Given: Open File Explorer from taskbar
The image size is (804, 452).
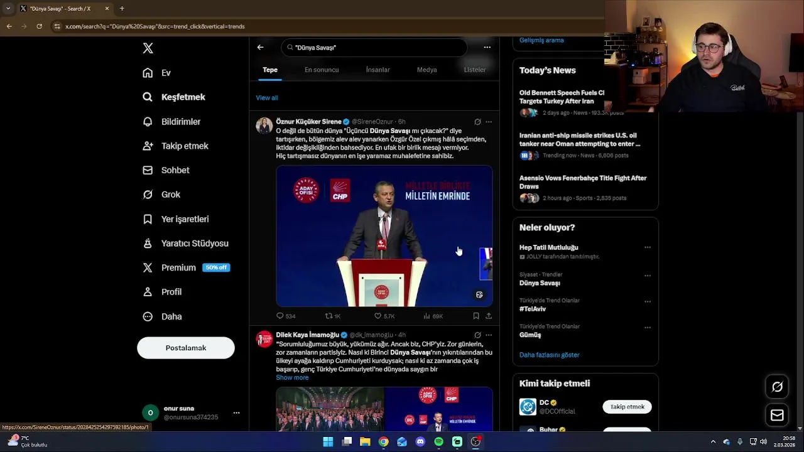Looking at the screenshot, I should [x=365, y=442].
